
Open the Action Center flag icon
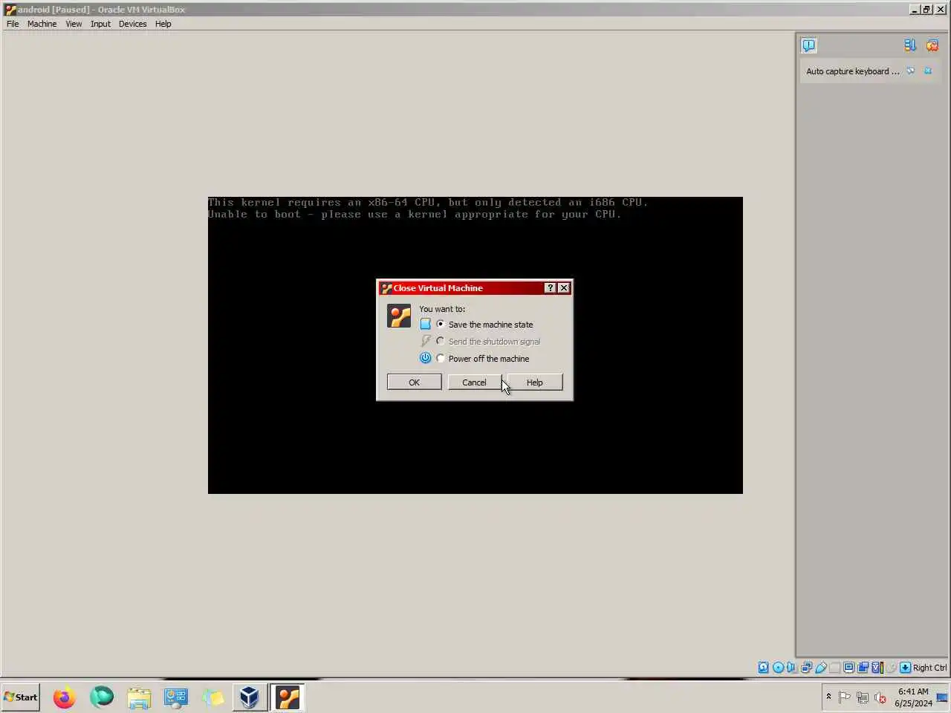(x=845, y=697)
